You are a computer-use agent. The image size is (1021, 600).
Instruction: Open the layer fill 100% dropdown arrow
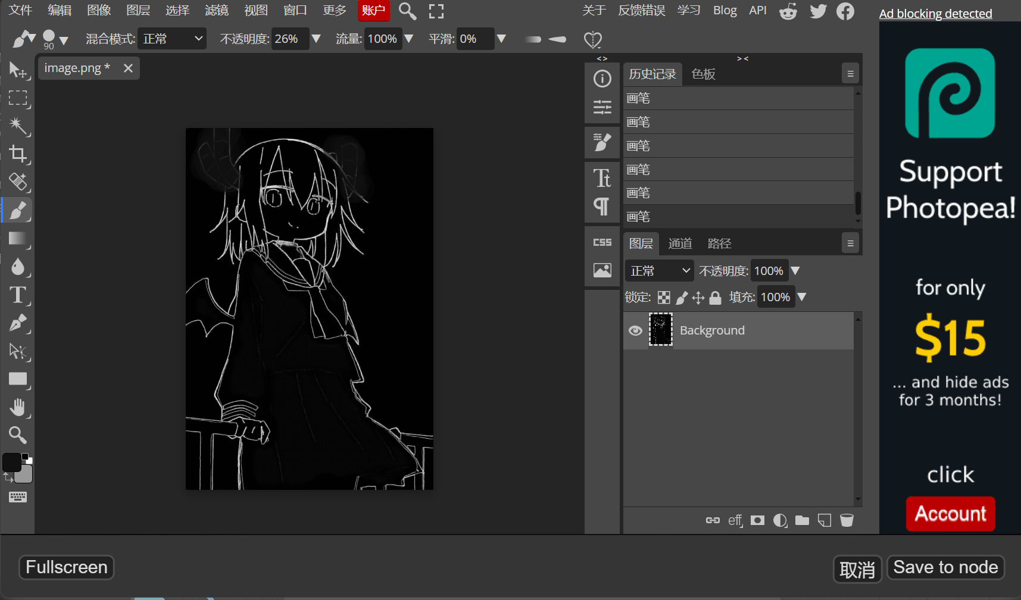coord(802,297)
